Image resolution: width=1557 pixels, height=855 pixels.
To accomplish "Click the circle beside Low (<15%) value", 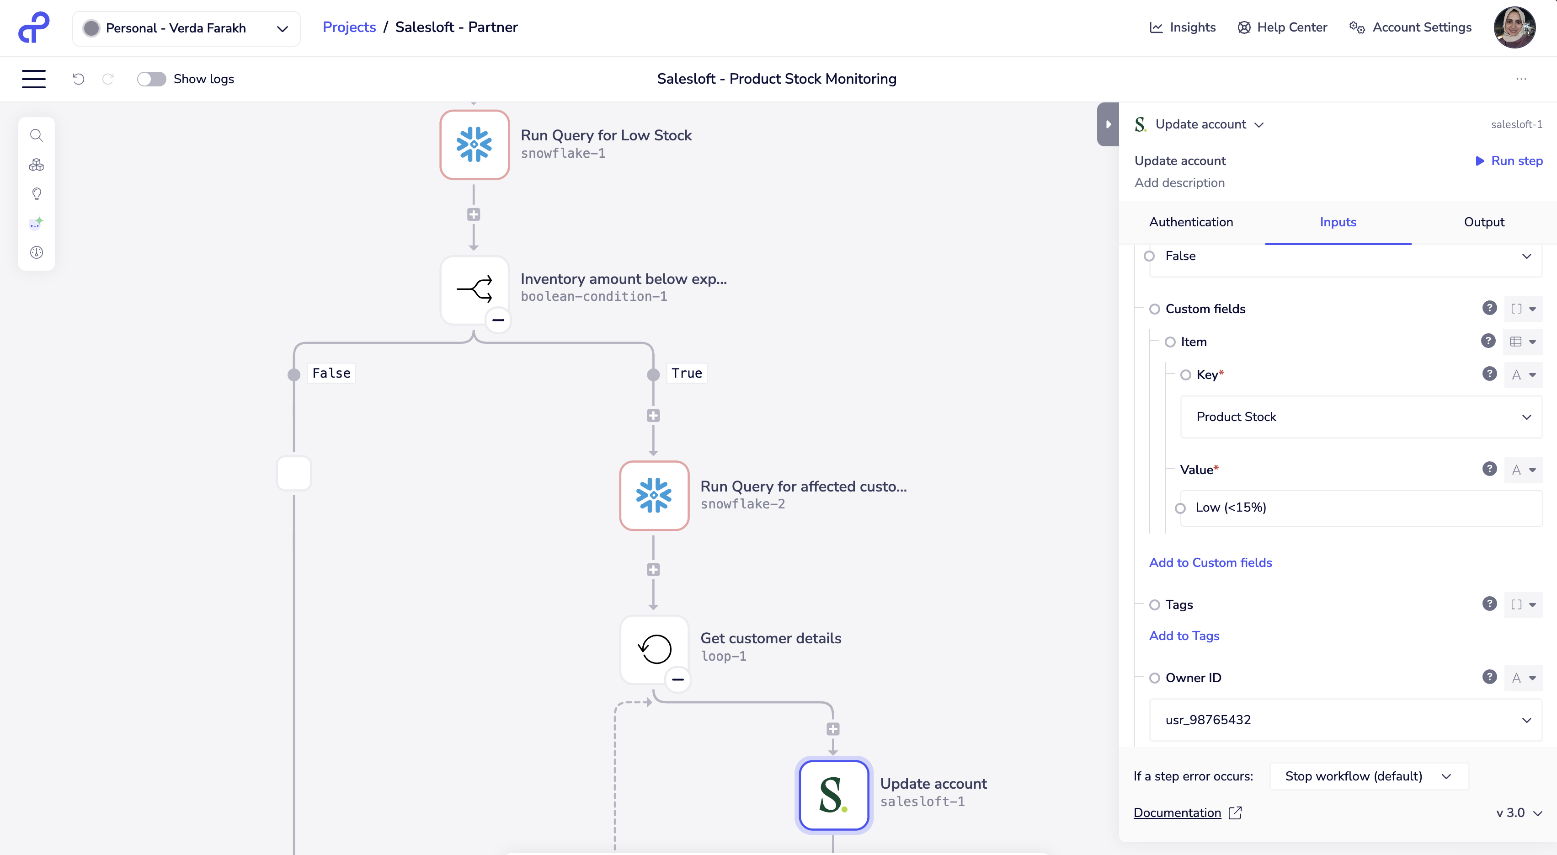I will [1180, 508].
